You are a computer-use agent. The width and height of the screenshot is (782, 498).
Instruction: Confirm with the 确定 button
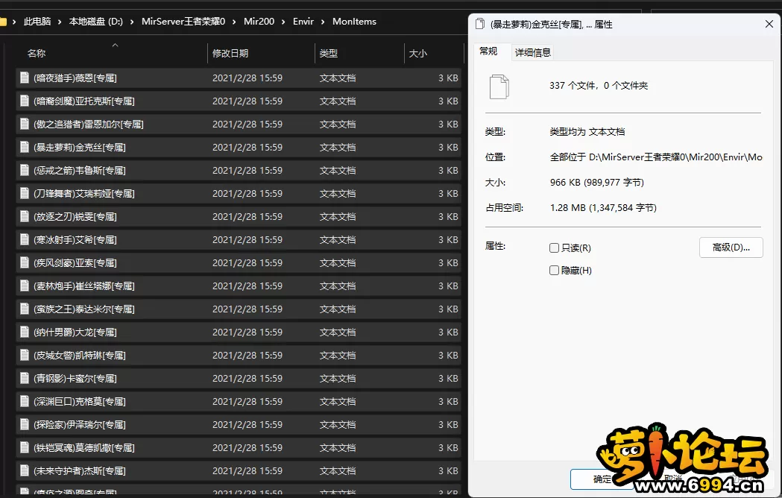602,479
